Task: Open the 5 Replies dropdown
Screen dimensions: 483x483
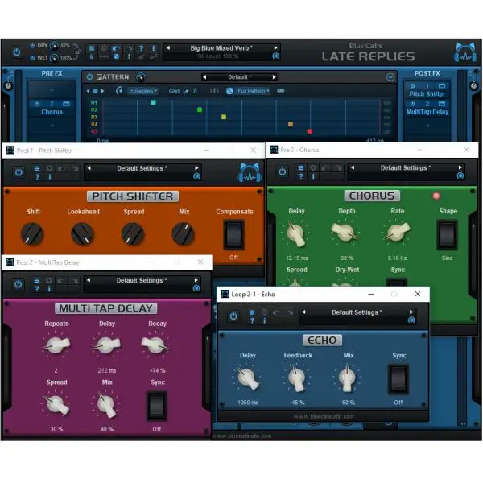Action: click(x=143, y=91)
